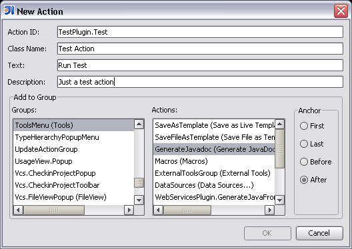The width and height of the screenshot is (352, 249).
Task: Click Groups list scroll up arrow
Action: (139, 124)
